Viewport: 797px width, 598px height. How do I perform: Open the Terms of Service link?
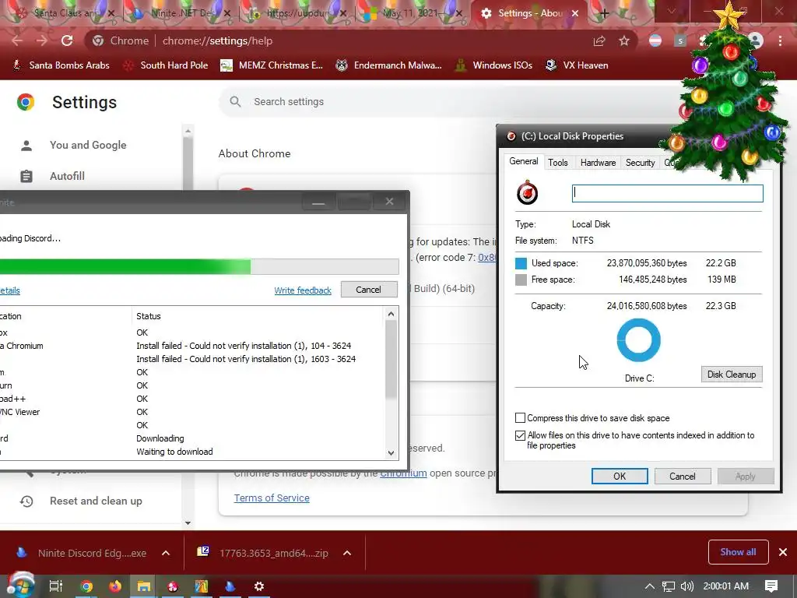pos(272,498)
